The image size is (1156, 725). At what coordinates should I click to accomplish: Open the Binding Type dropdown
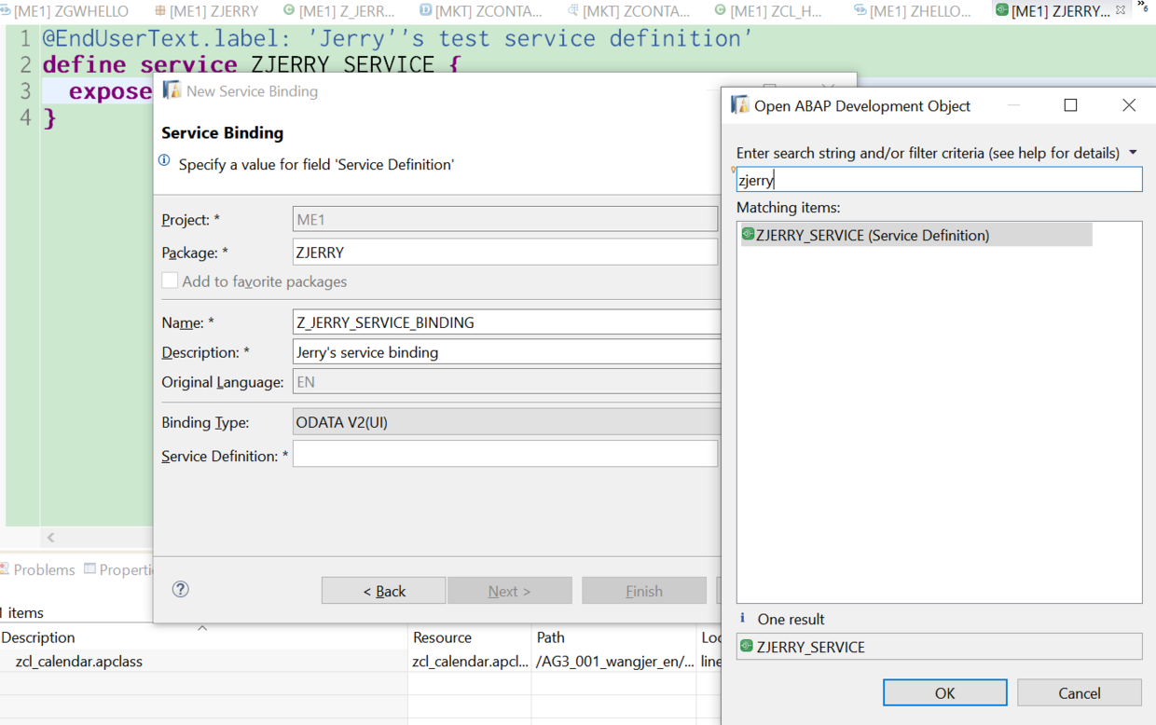point(506,422)
